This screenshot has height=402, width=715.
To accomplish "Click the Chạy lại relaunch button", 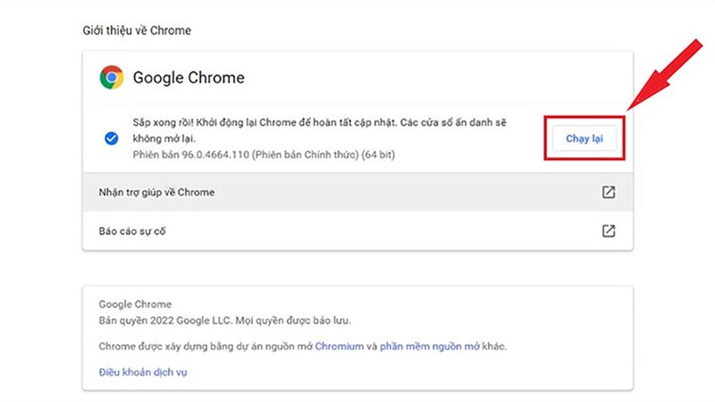I will (585, 138).
